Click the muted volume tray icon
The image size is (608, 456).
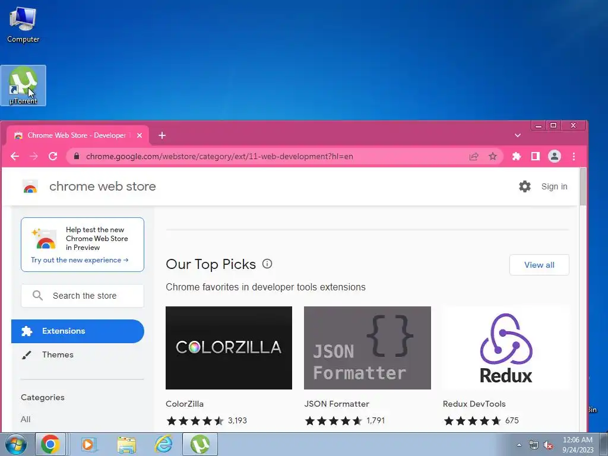click(548, 445)
